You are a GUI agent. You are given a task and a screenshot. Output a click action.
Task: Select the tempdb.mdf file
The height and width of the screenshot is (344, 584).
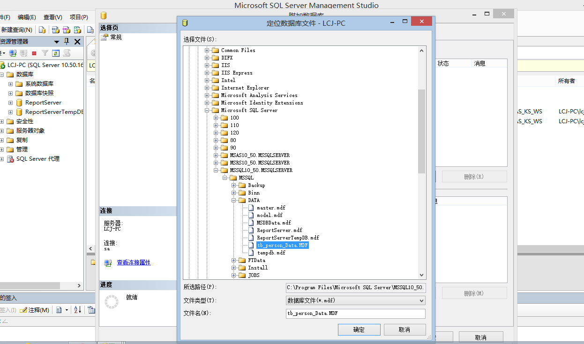pos(271,253)
